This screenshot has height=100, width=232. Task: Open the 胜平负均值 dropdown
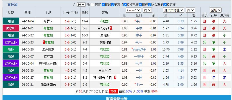pyautogui.click(x=174, y=10)
